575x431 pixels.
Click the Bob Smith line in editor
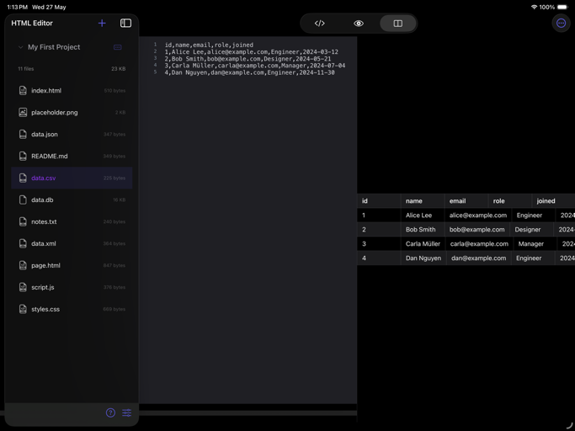[248, 59]
